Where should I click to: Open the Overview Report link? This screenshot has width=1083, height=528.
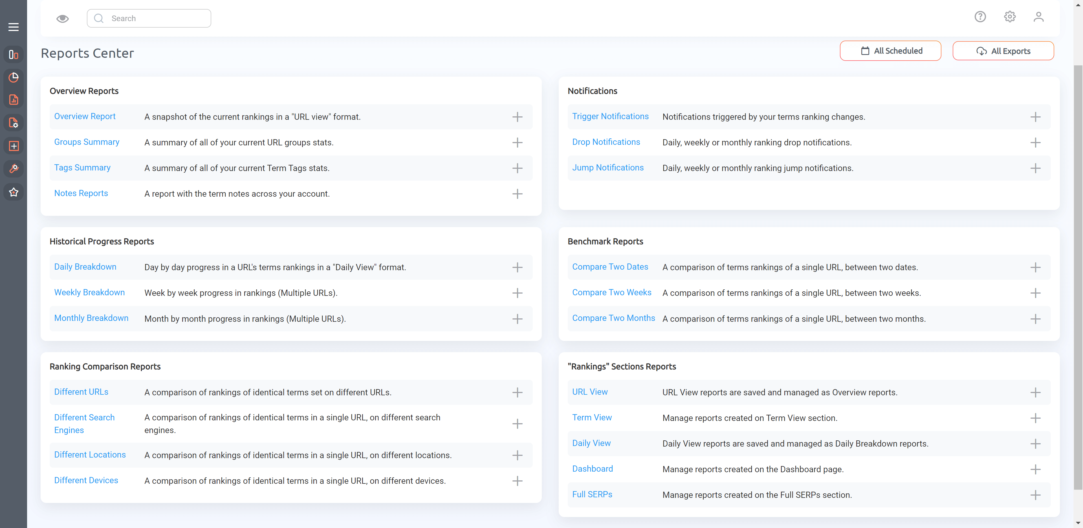click(x=85, y=116)
